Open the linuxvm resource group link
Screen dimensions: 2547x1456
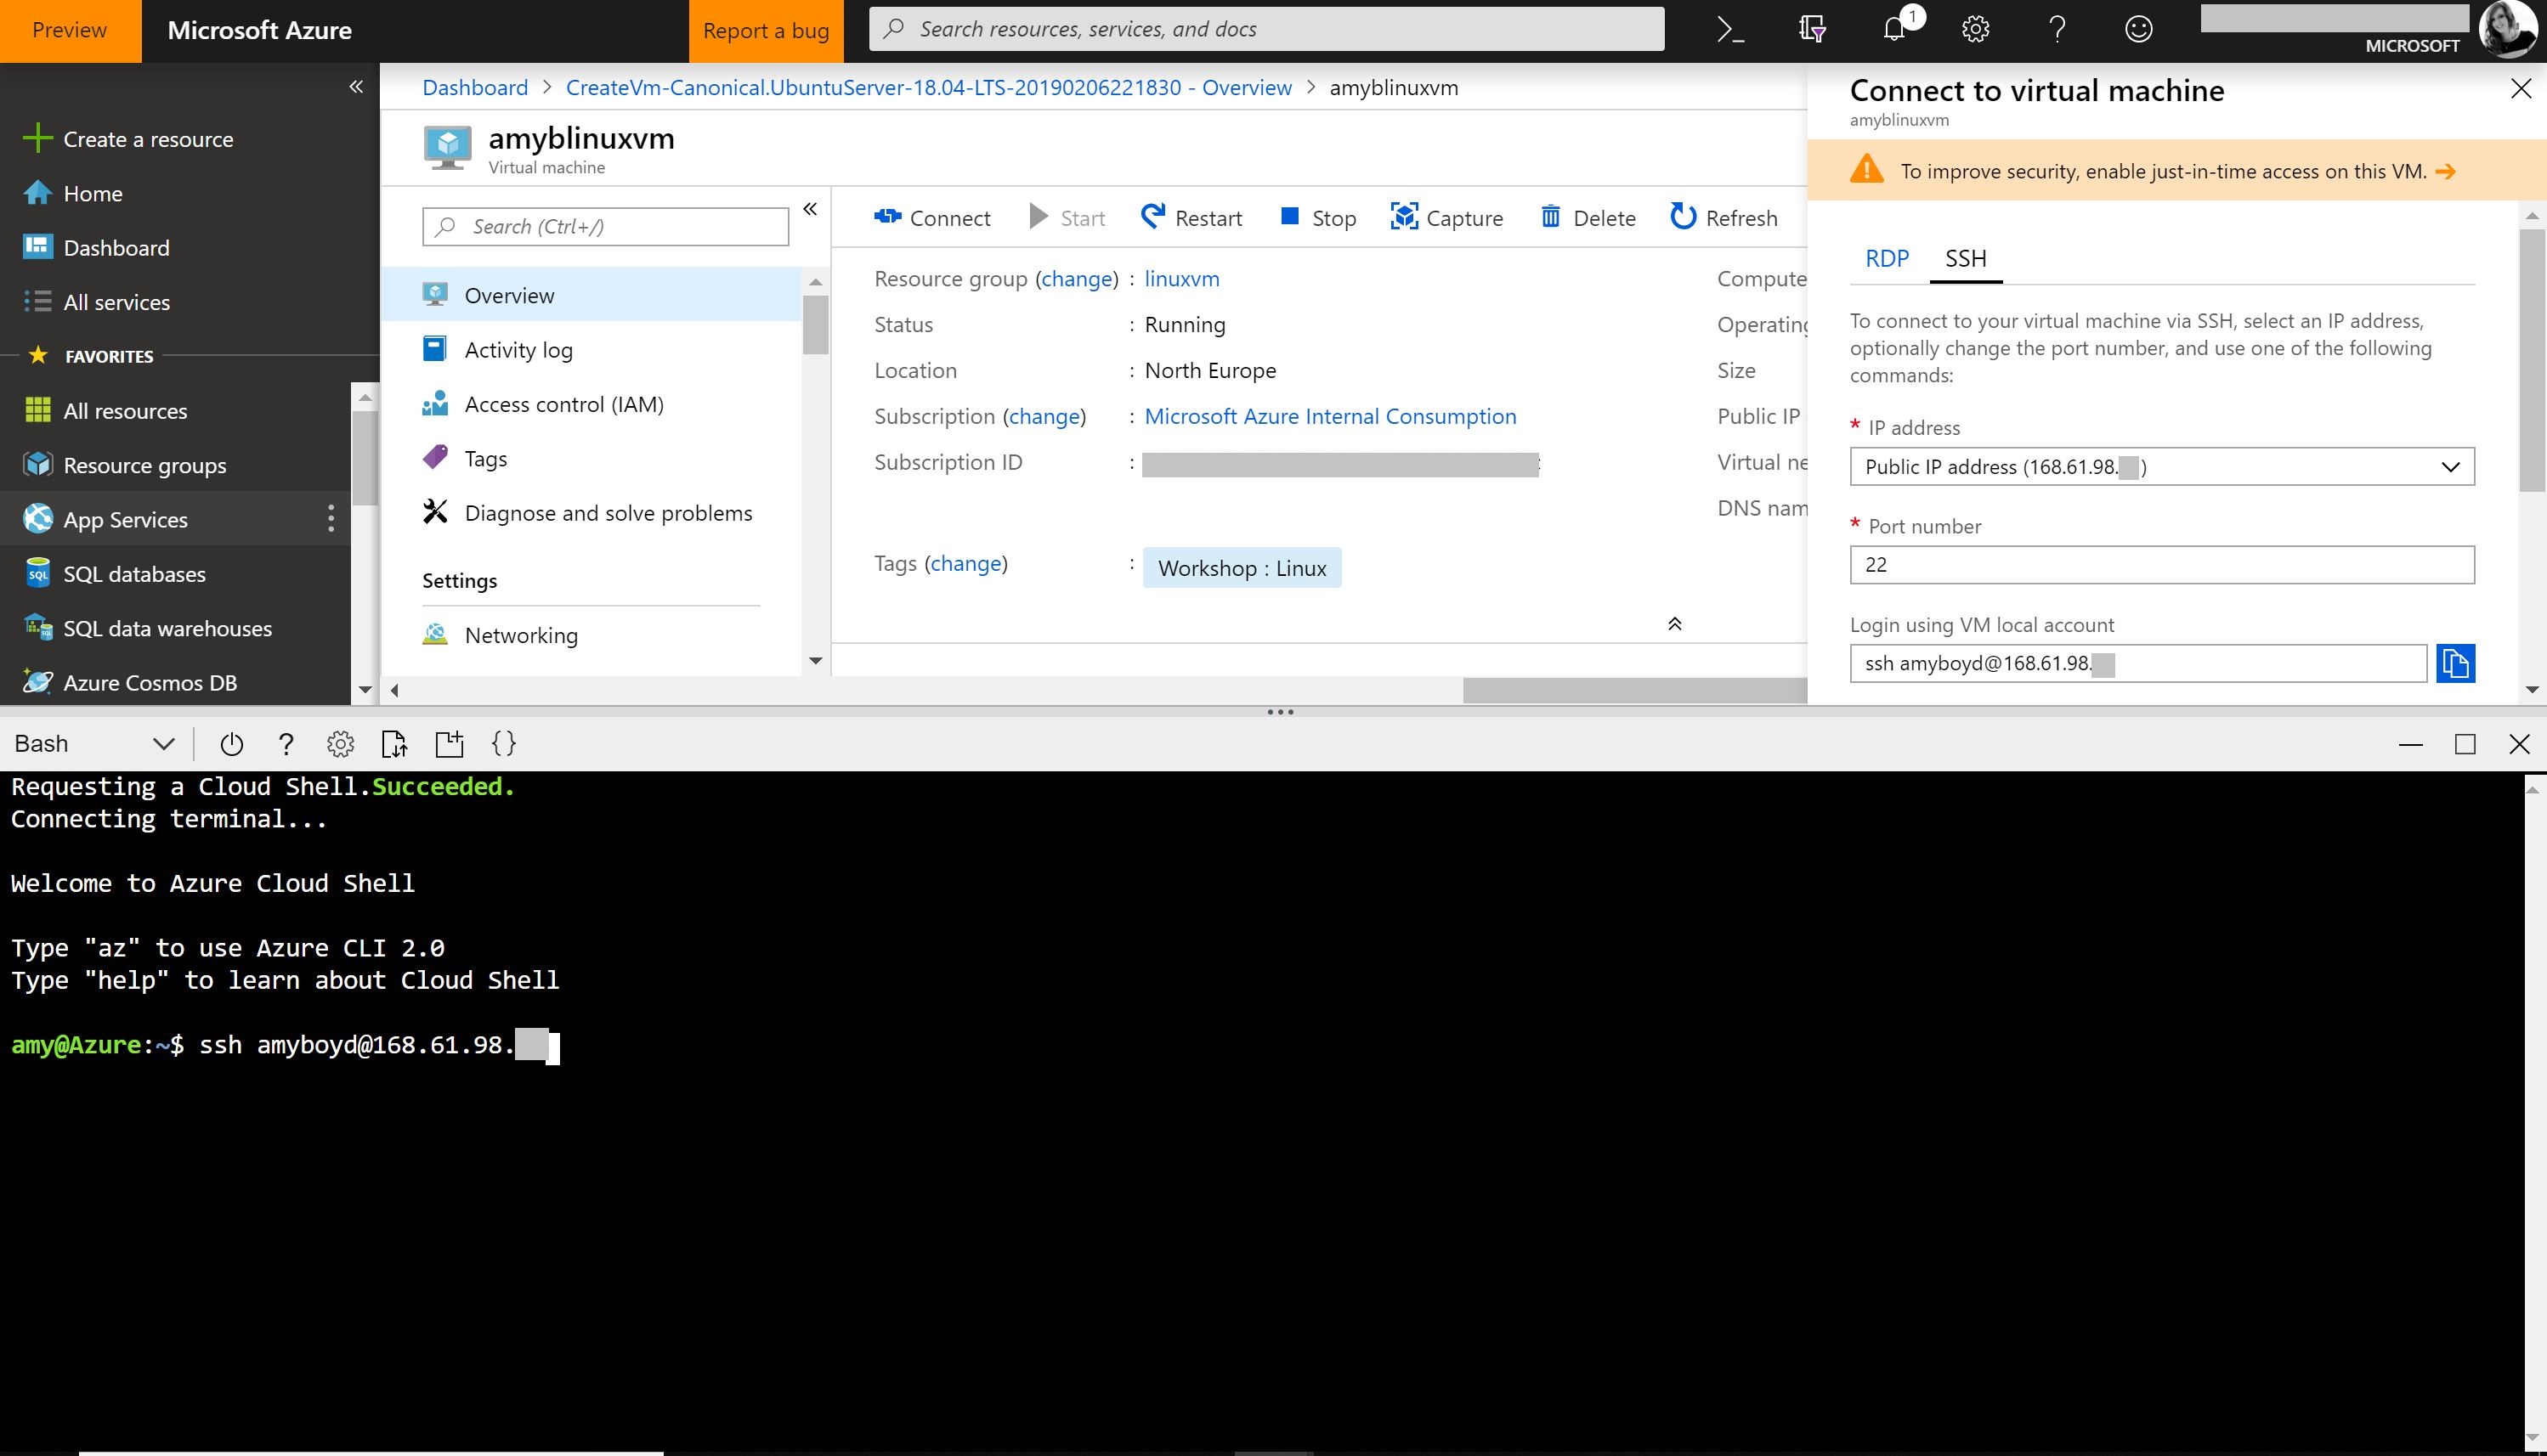(x=1181, y=278)
